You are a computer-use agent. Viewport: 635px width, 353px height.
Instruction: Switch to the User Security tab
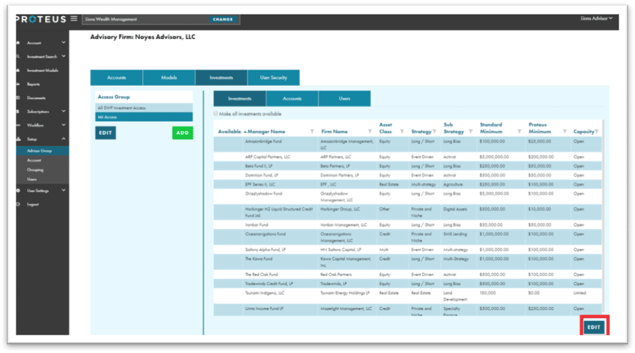273,77
